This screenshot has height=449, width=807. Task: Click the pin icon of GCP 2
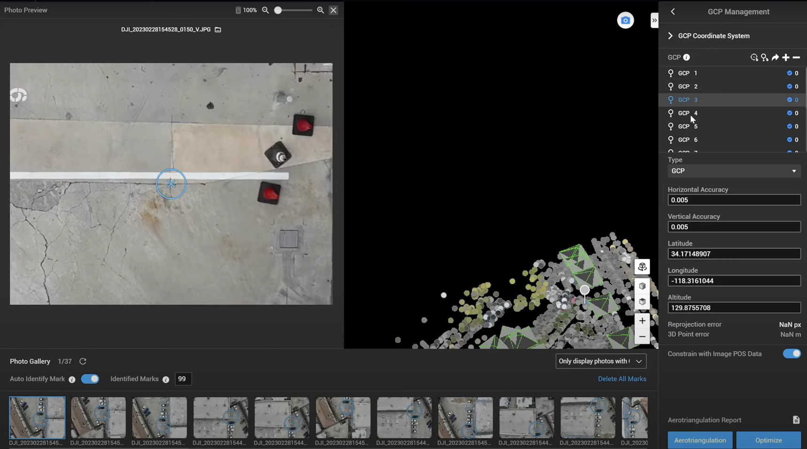[671, 86]
